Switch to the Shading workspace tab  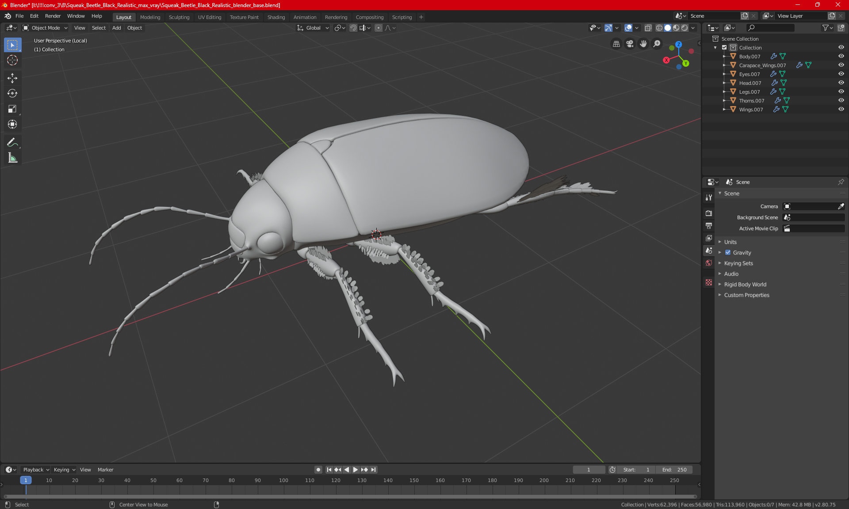tap(276, 17)
